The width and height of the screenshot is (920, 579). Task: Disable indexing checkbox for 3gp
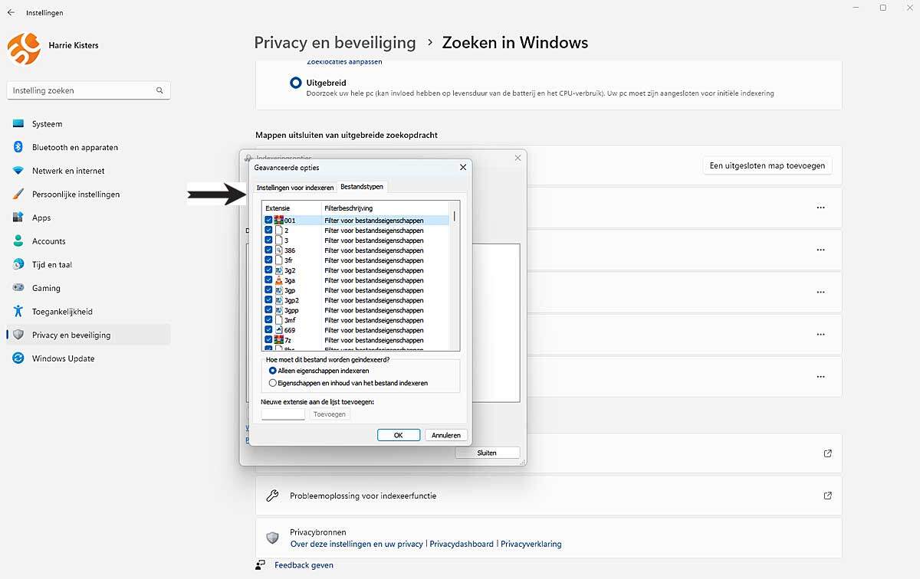pos(268,290)
